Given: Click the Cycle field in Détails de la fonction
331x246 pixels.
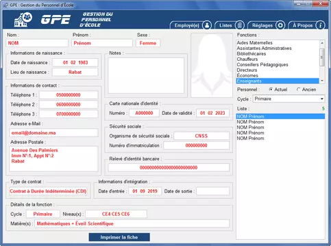Looking at the screenshot, I should (x=43, y=214).
